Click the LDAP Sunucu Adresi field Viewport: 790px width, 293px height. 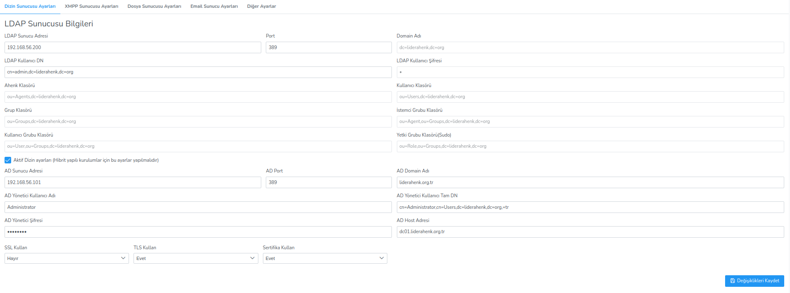[132, 47]
